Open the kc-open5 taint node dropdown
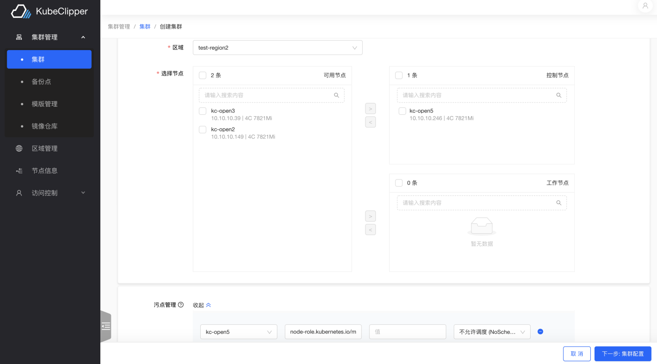This screenshot has height=364, width=657. click(239, 332)
